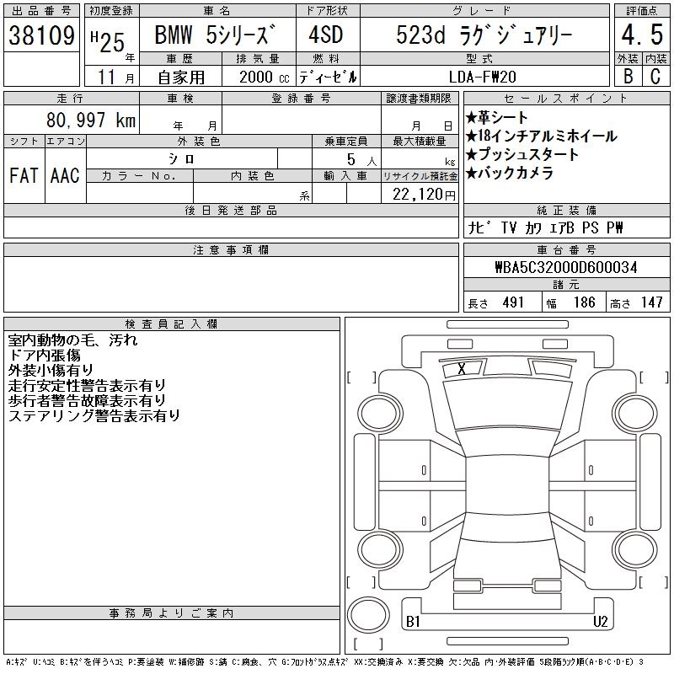
Task: Click the displacement value 2000 cc
Action: [265, 77]
